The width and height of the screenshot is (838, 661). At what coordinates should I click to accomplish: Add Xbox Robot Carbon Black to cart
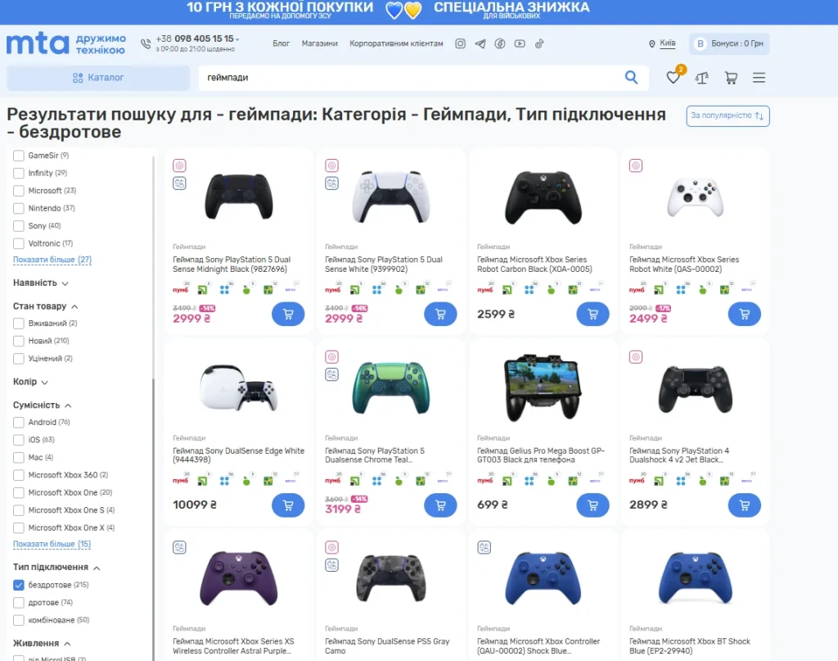coord(592,315)
